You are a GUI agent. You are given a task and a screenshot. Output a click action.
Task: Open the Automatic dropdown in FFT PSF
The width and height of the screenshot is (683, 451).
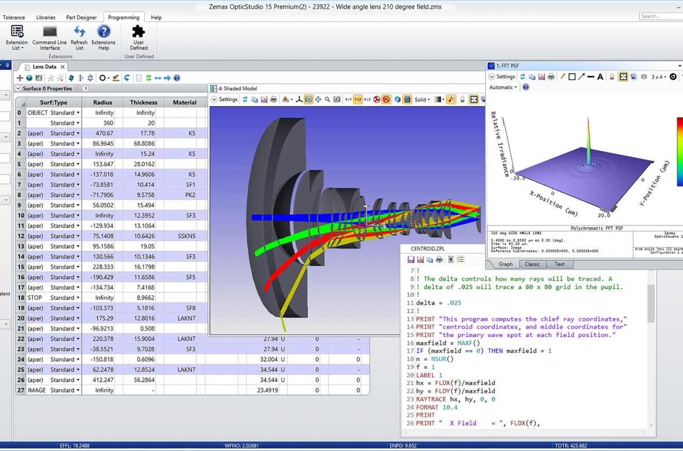(503, 87)
